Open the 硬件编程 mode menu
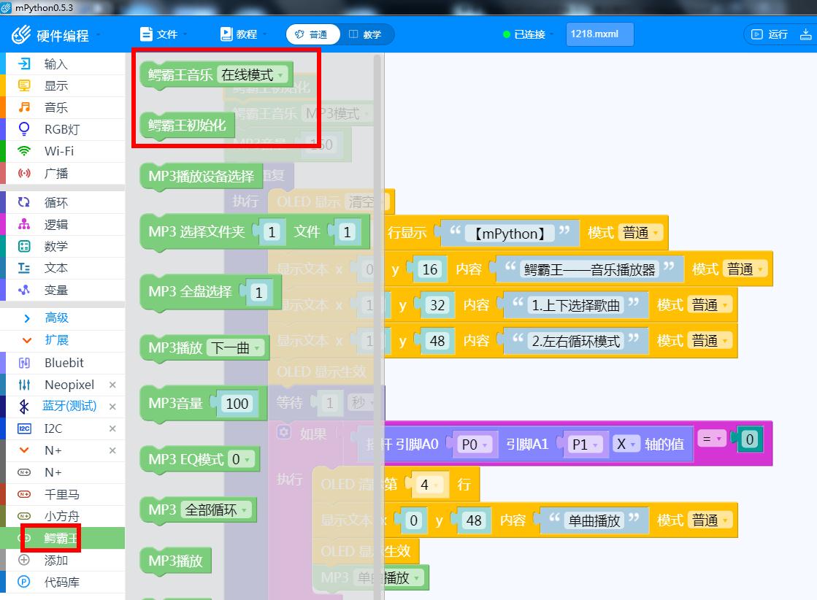The height and width of the screenshot is (600, 817). [56, 36]
